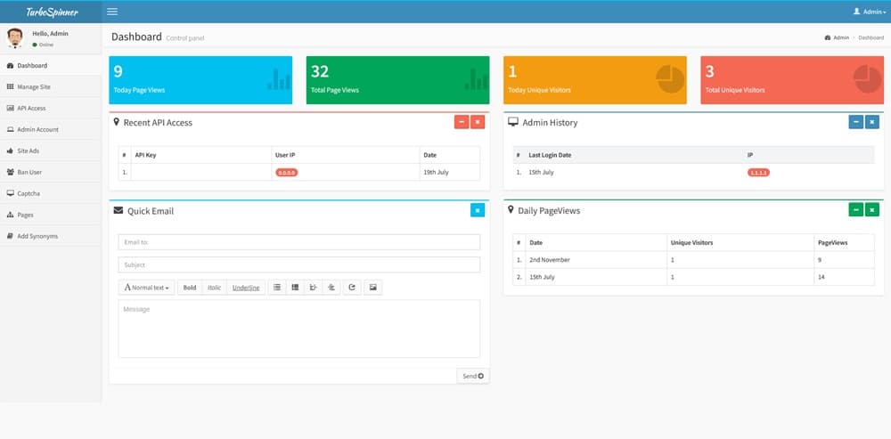Outdent text using the editor toolbar icon

pos(313,288)
